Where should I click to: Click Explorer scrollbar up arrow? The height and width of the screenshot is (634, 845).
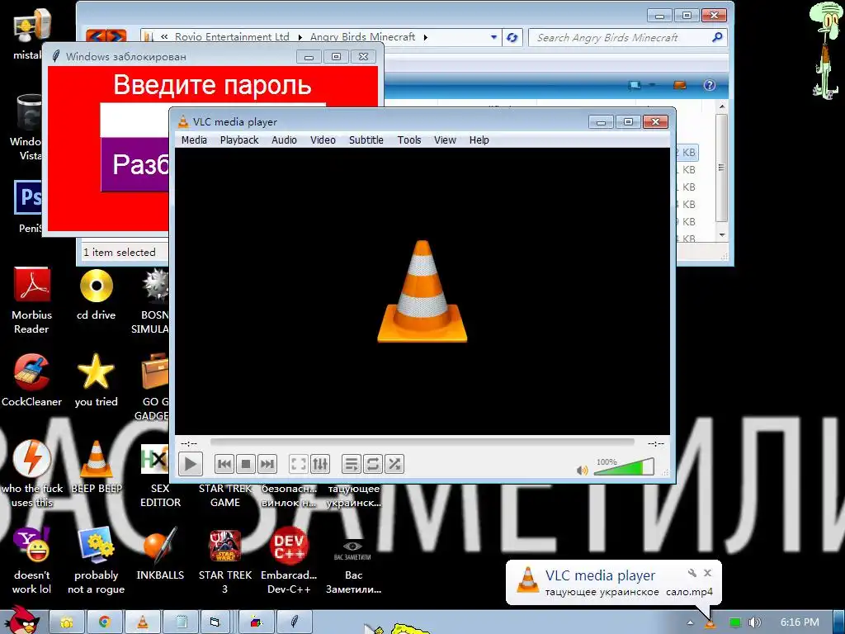722,107
